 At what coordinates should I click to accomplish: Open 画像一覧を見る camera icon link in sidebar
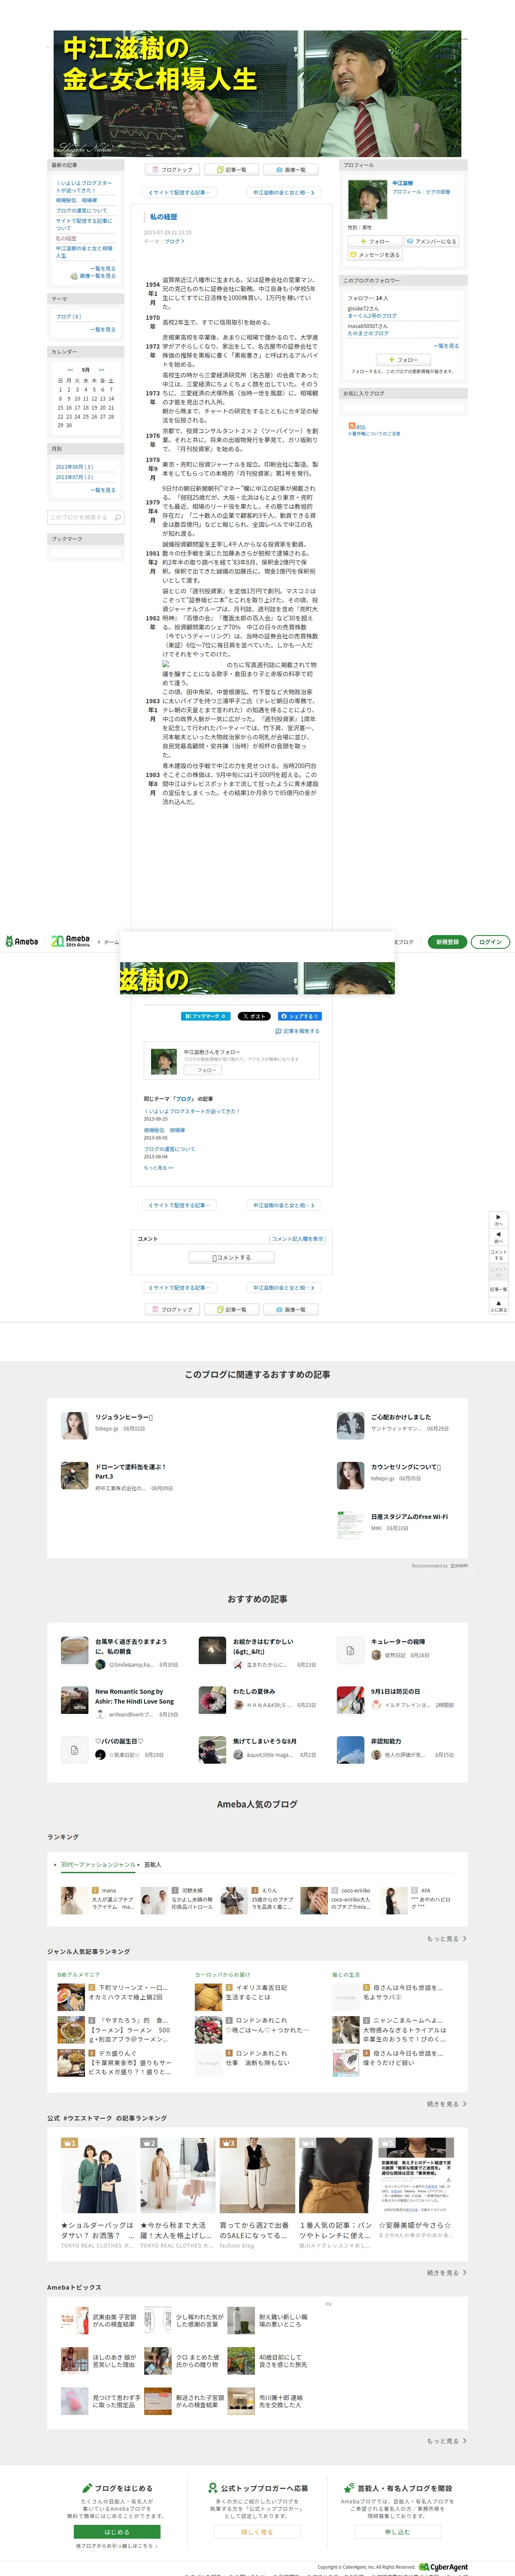click(93, 276)
